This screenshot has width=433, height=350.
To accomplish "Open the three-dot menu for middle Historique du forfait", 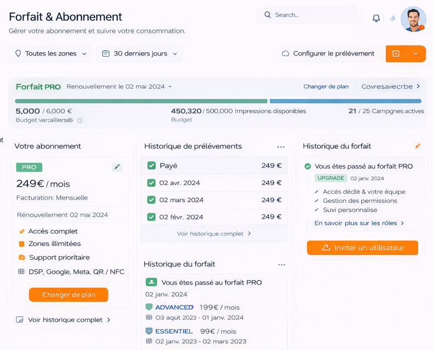I will 282,265.
